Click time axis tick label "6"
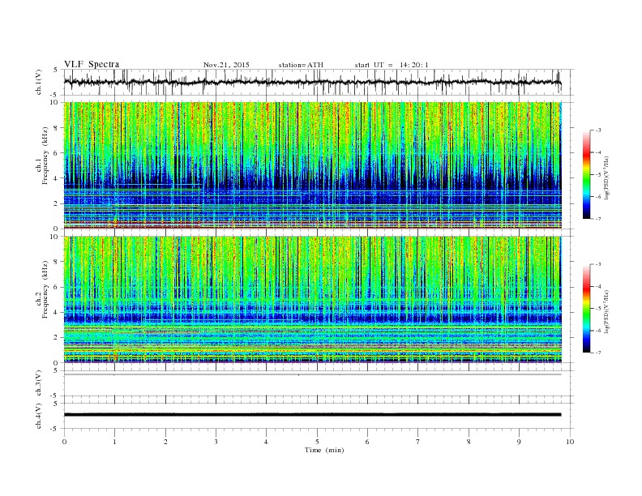The height and width of the screenshot is (496, 642). [367, 442]
